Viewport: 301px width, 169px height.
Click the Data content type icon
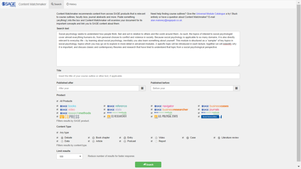62,141
